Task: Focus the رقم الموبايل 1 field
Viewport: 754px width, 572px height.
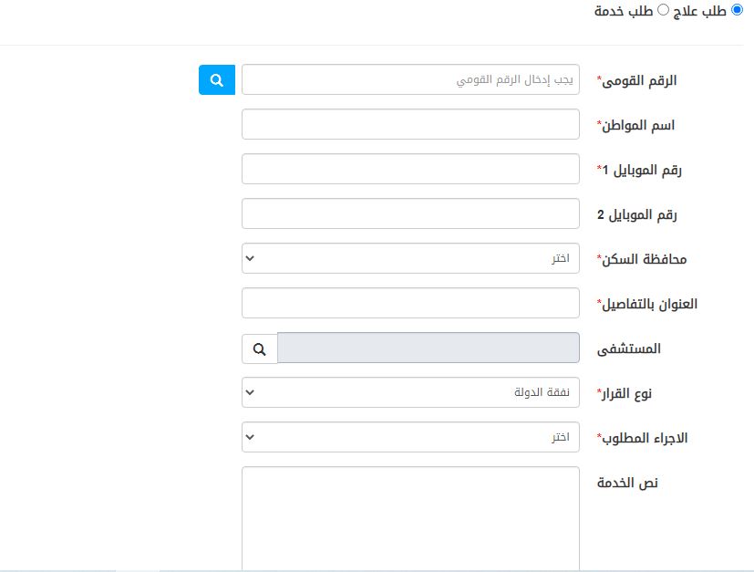Action: (x=410, y=169)
